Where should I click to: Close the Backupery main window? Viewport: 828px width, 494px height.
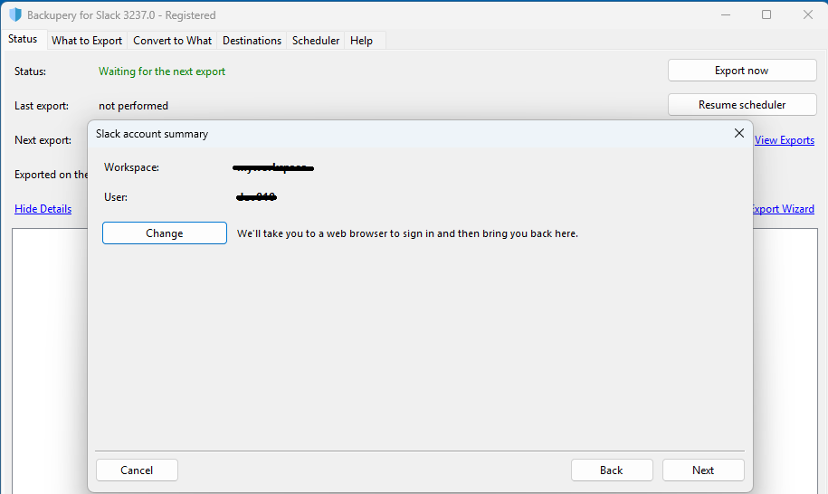click(x=807, y=14)
